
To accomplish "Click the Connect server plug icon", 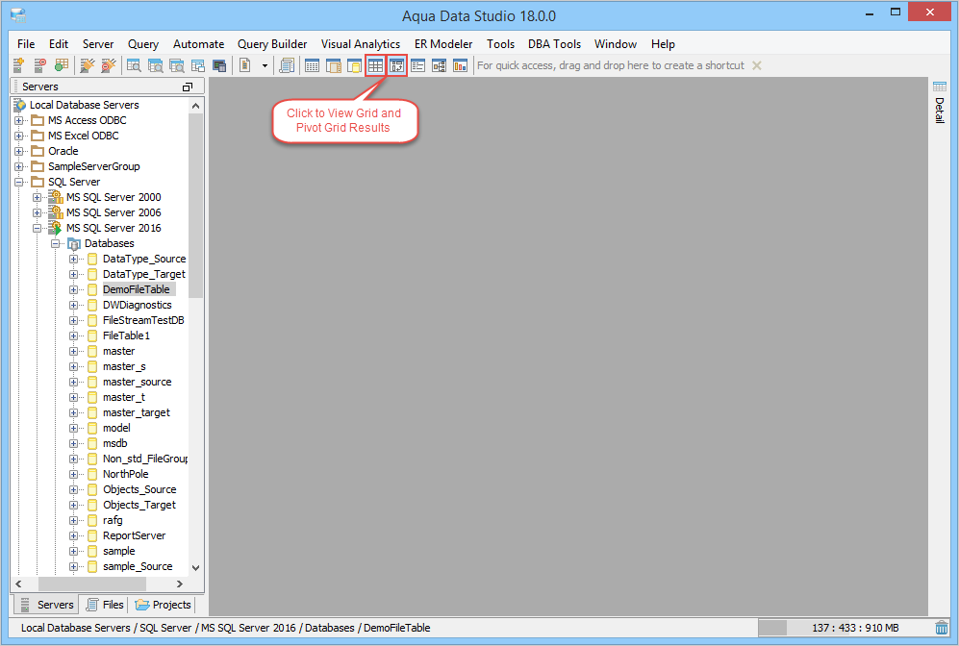I will click(88, 65).
